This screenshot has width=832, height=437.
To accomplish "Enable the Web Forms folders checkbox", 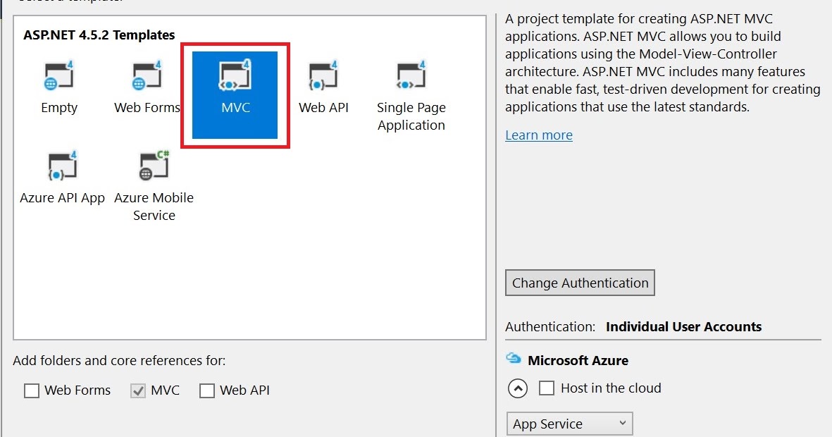I will pyautogui.click(x=32, y=390).
